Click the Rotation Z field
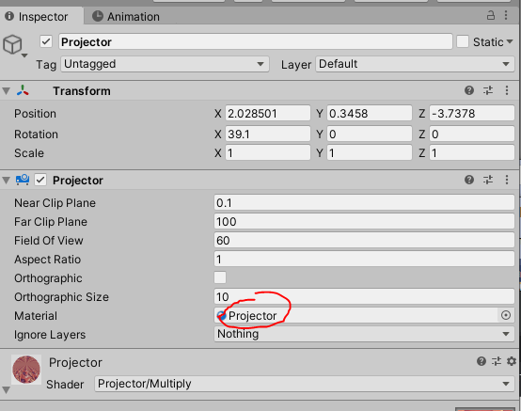 (x=472, y=134)
